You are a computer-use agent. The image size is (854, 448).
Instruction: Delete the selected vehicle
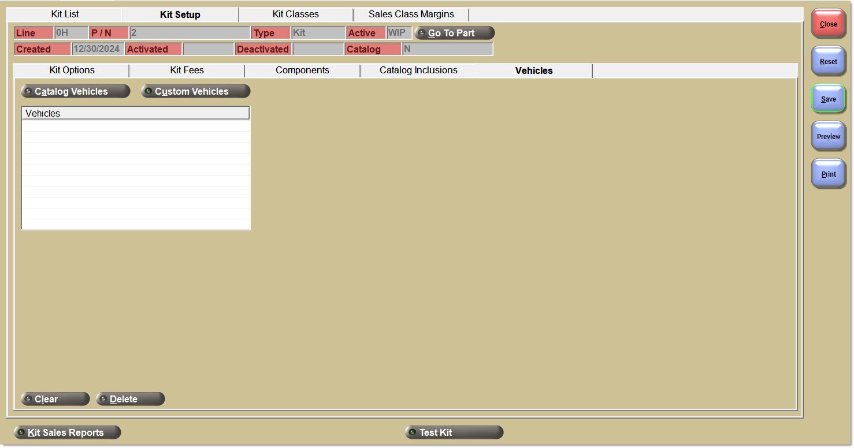pos(130,400)
